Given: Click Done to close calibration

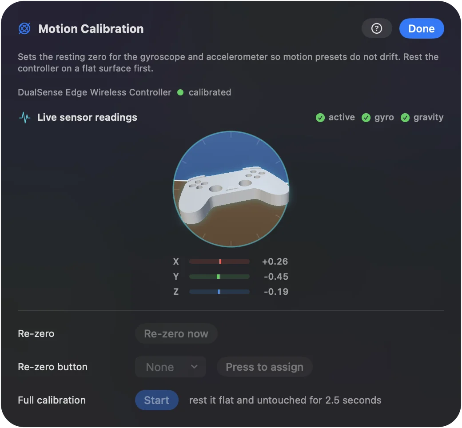Looking at the screenshot, I should point(422,28).
